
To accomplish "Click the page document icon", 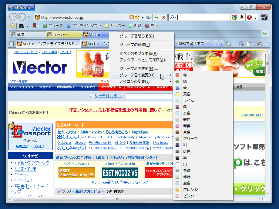I will tap(249, 44).
